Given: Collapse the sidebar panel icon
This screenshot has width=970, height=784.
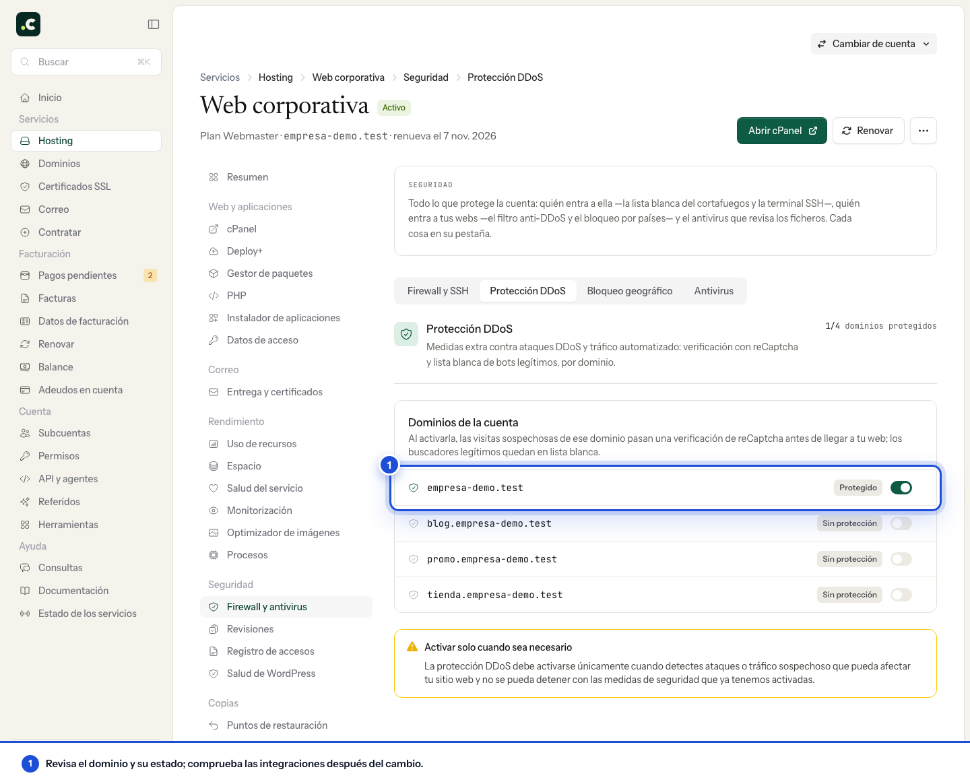Looking at the screenshot, I should (154, 24).
